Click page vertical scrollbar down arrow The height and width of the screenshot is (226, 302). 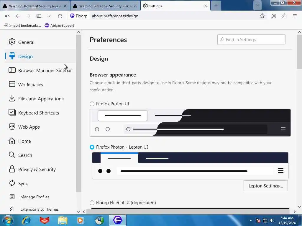point(299,207)
